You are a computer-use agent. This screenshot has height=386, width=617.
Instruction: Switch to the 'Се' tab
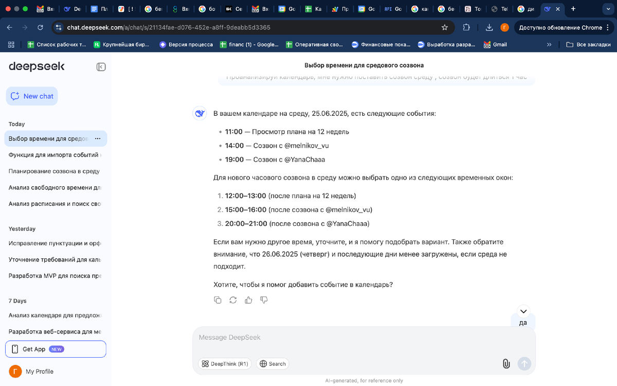click(x=233, y=9)
